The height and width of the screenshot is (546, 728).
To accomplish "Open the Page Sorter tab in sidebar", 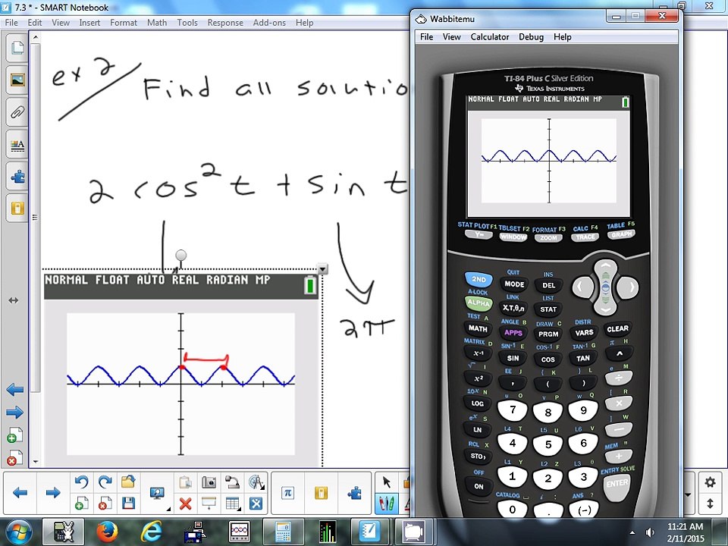I will (x=17, y=48).
